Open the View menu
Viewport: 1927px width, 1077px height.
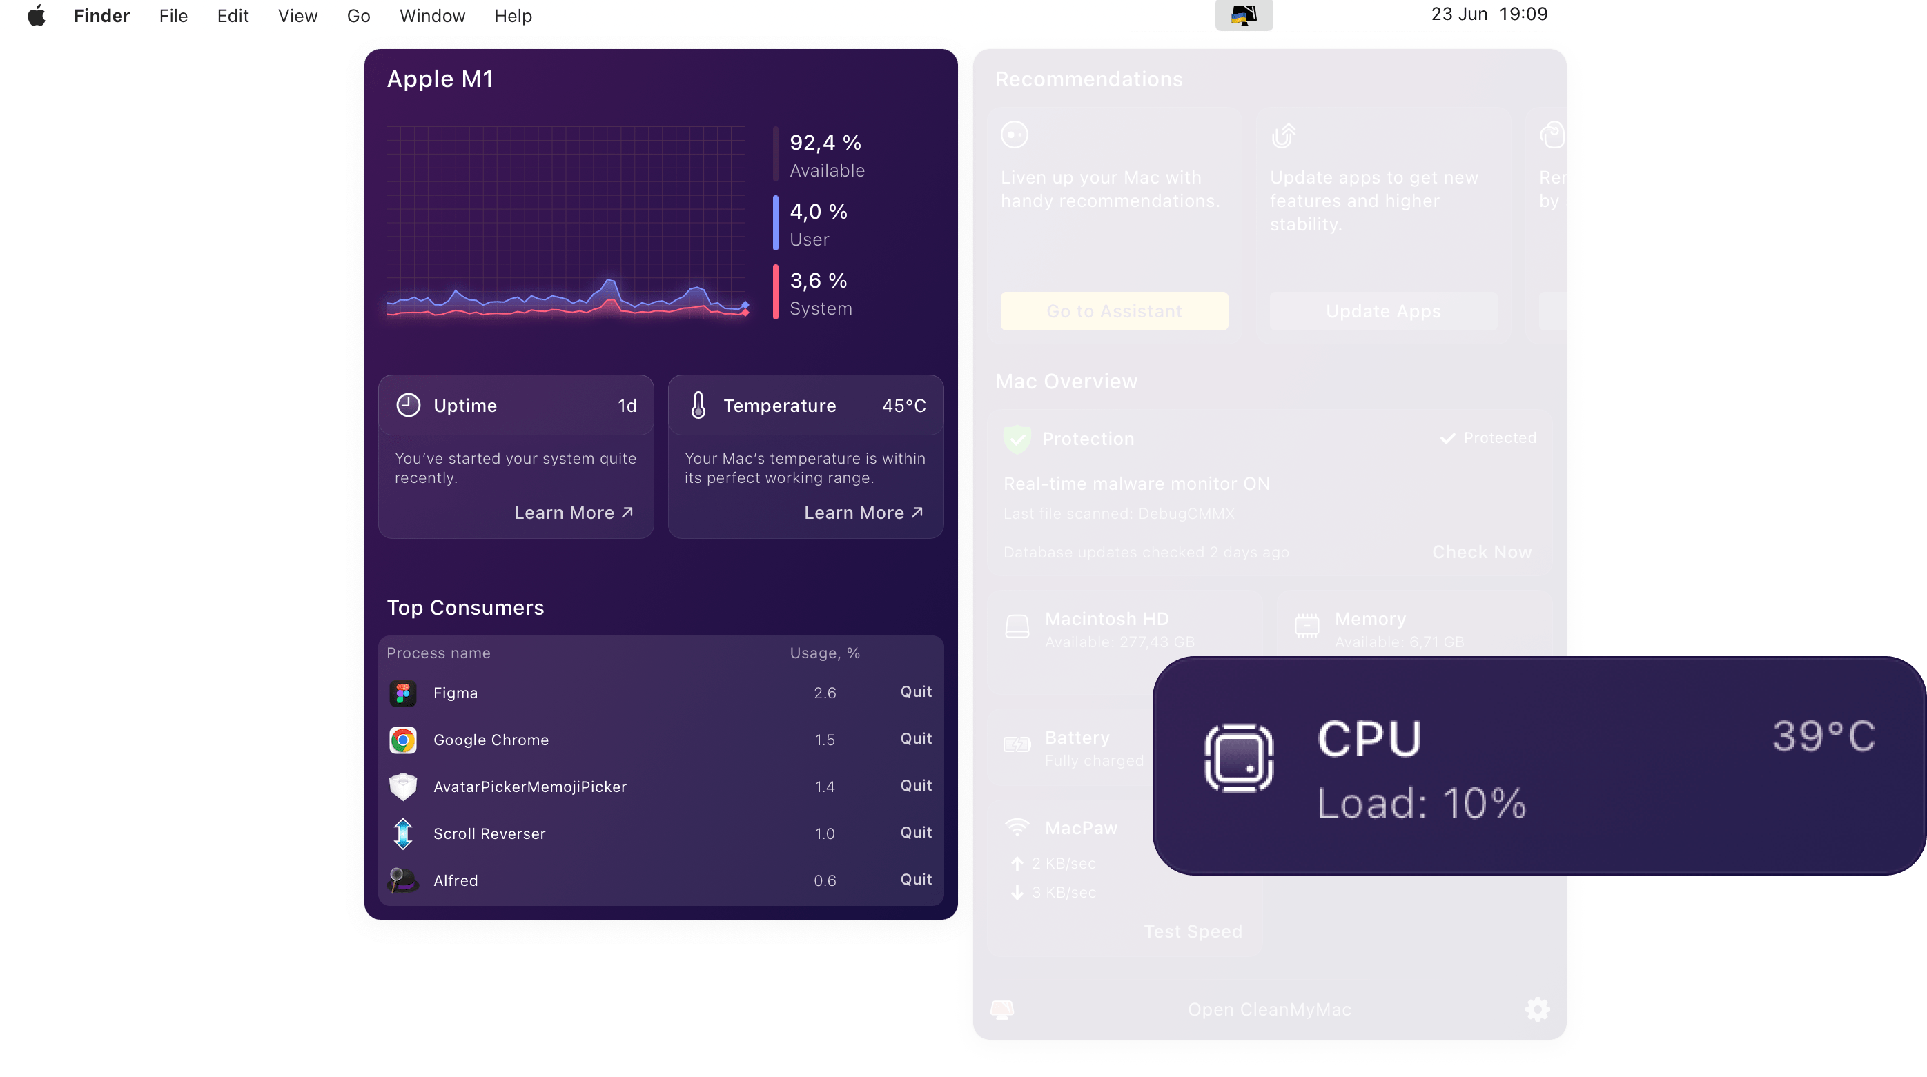click(x=297, y=16)
